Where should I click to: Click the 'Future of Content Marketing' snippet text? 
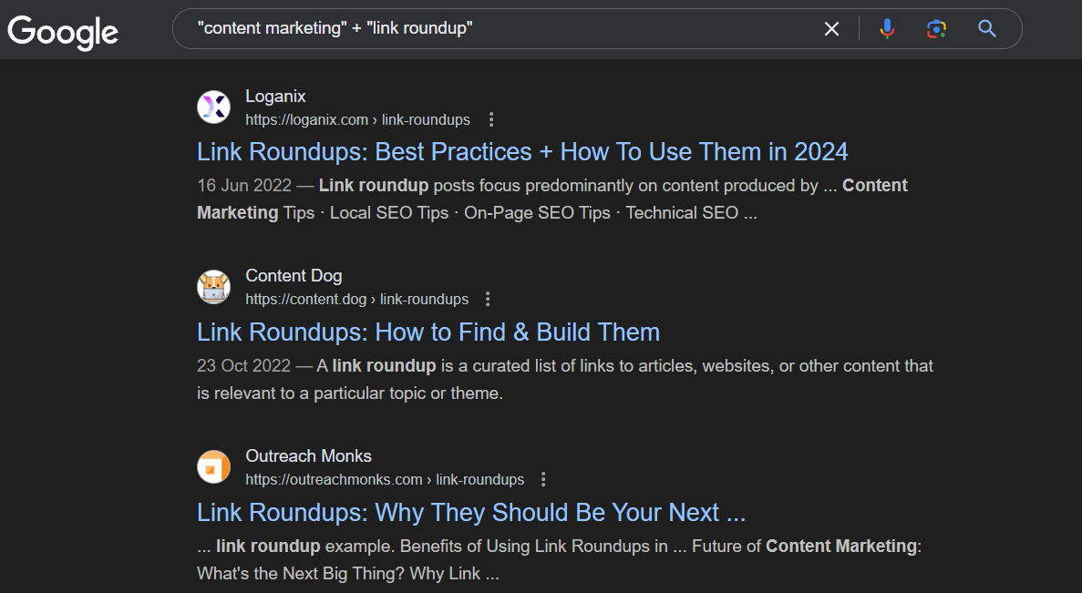(x=805, y=547)
